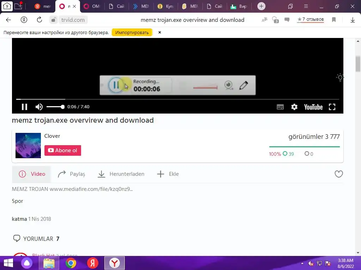361x270 pixels.
Task: Click the YORUMLAR 7 comments heading
Action: [36, 239]
